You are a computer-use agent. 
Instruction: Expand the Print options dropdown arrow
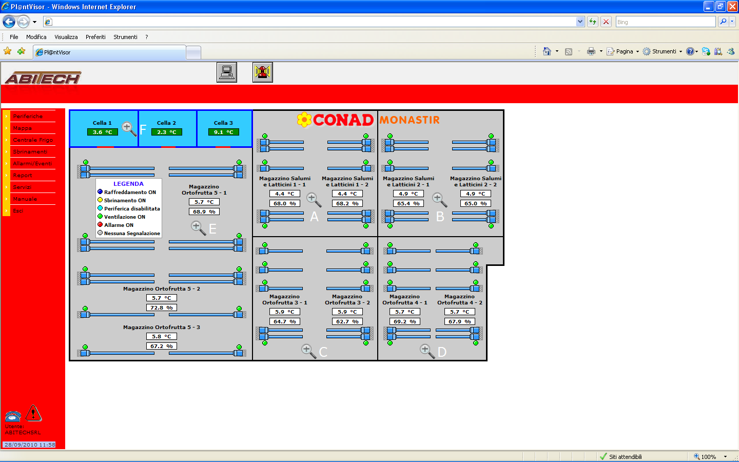601,51
